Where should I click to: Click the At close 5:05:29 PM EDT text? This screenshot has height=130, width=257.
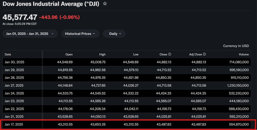click(x=20, y=24)
